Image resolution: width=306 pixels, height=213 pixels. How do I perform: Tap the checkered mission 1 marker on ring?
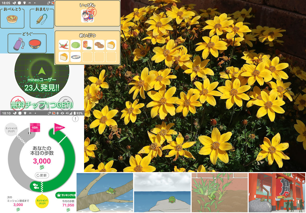point(42,187)
